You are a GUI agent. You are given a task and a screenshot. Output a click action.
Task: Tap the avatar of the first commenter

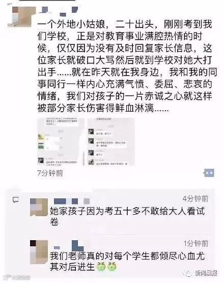point(39,207)
